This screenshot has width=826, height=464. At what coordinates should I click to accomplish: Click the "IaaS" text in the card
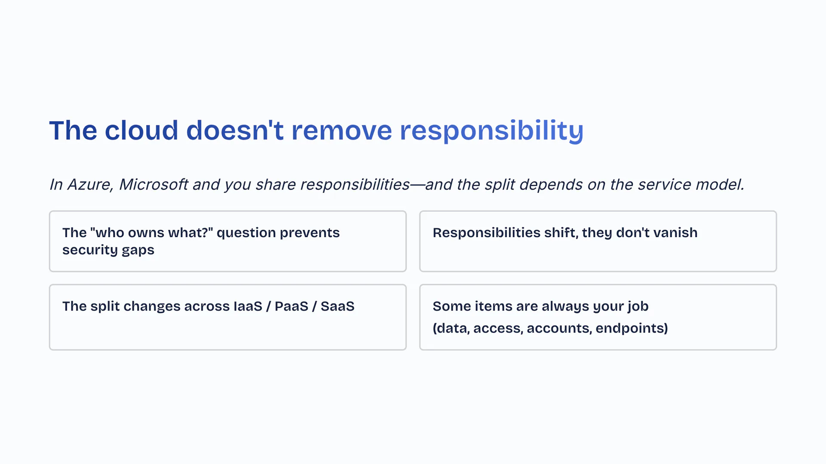pyautogui.click(x=248, y=306)
